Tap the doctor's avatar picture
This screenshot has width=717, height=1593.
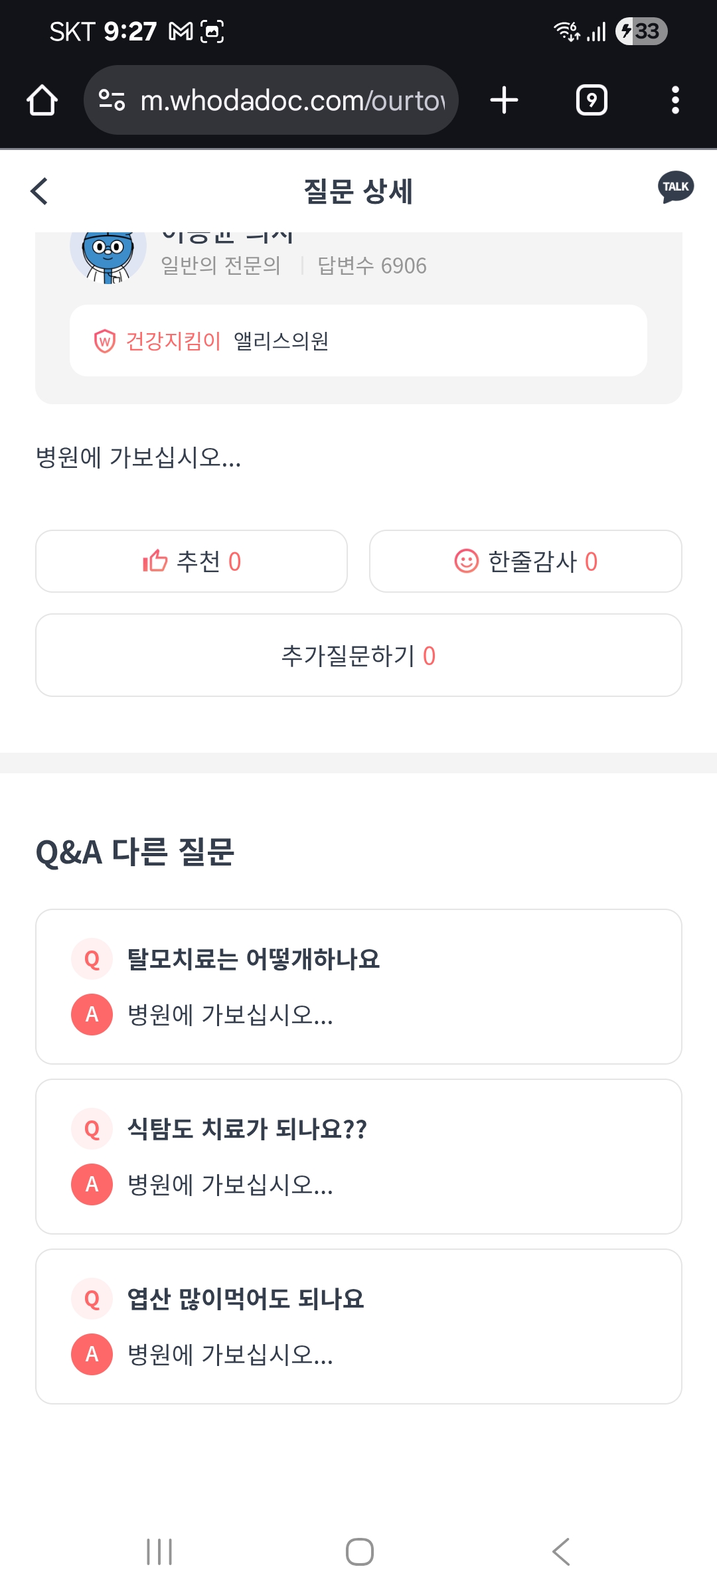(x=108, y=254)
